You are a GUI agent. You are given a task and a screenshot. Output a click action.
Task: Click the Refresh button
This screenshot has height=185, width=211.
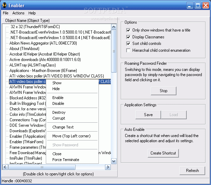(x=192, y=171)
